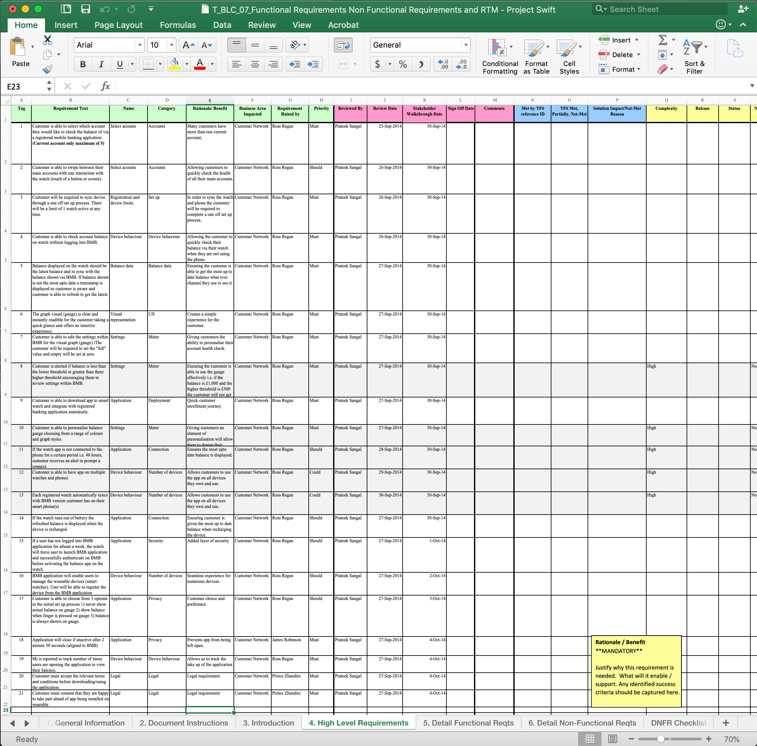This screenshot has width=757, height=746.
Task: Switch to 5. Detail Functional Reqts sheet
Action: [468, 723]
